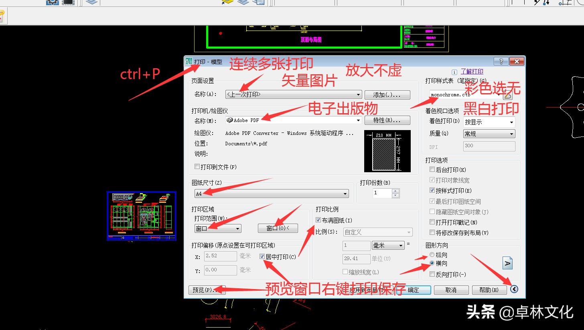Collapse the dialog with the left arrow button

[x=515, y=289]
